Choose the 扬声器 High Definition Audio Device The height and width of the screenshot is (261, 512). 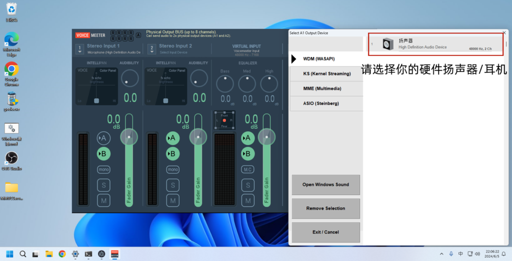[x=436, y=44]
